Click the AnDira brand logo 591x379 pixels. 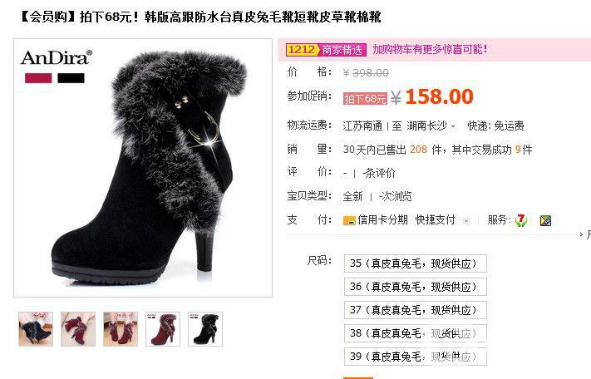(x=57, y=57)
